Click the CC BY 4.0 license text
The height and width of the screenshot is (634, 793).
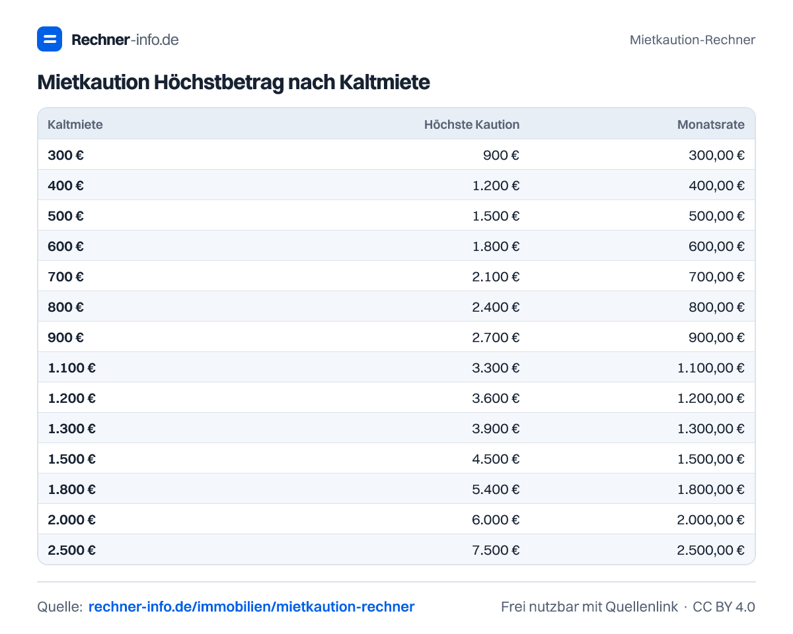(x=724, y=607)
